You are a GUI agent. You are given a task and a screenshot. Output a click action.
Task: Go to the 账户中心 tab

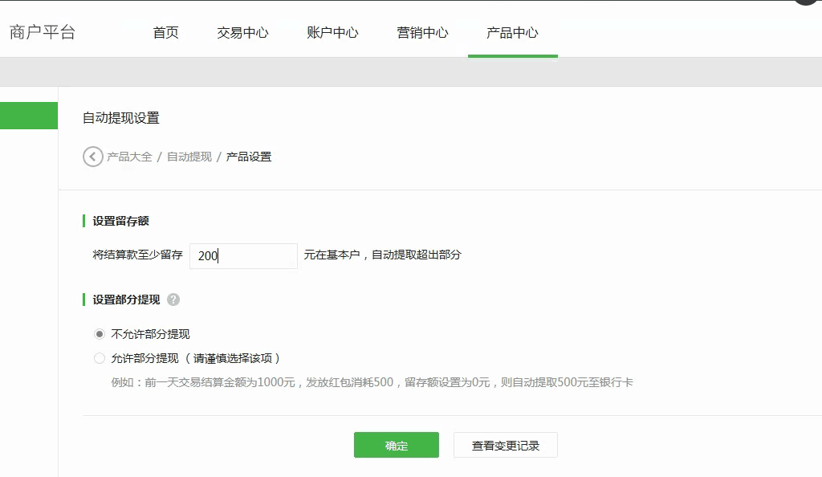(x=332, y=33)
